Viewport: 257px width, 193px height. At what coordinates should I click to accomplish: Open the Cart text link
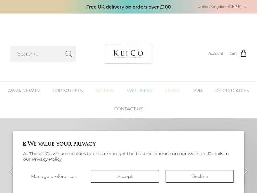pos(233,53)
